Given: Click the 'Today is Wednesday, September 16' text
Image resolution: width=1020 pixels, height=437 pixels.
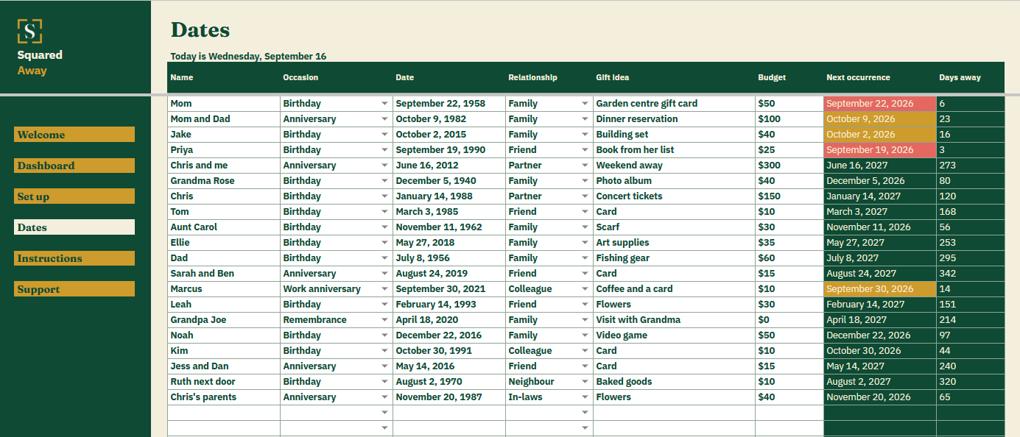Looking at the screenshot, I should 248,57.
